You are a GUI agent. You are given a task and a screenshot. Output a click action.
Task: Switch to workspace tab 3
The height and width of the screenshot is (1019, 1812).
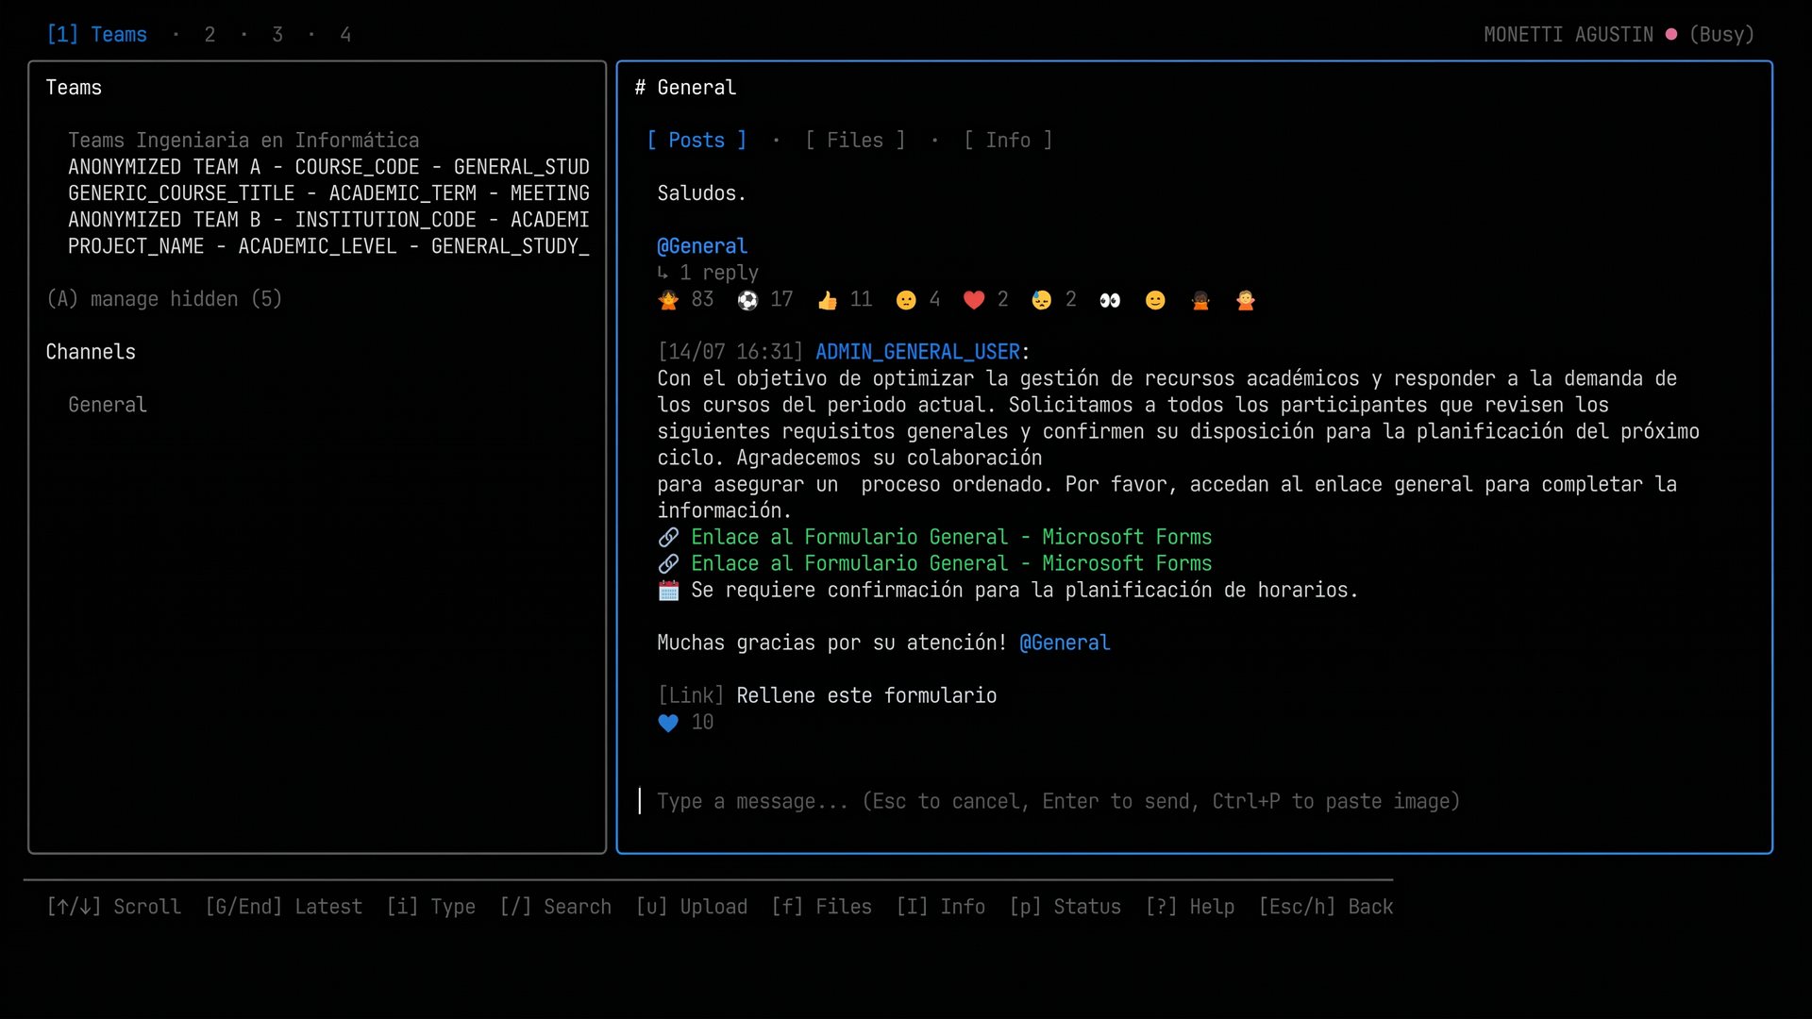coord(277,35)
